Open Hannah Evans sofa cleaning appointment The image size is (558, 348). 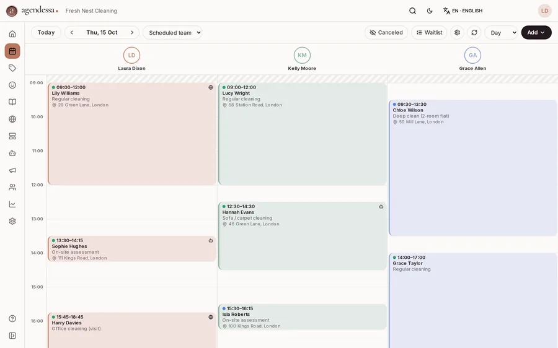(303, 236)
